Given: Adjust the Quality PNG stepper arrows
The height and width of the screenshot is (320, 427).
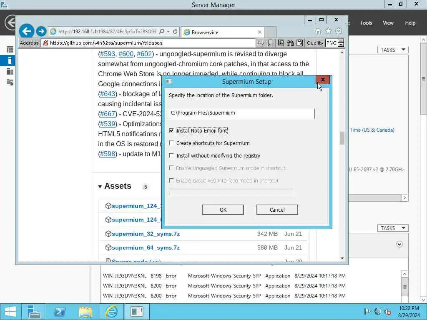Looking at the screenshot, I should 341,43.
